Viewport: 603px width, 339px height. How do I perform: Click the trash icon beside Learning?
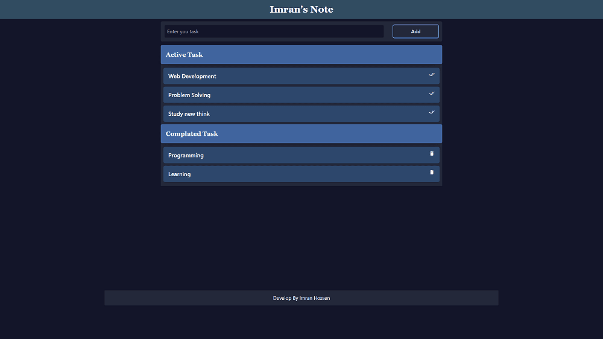pos(432,173)
